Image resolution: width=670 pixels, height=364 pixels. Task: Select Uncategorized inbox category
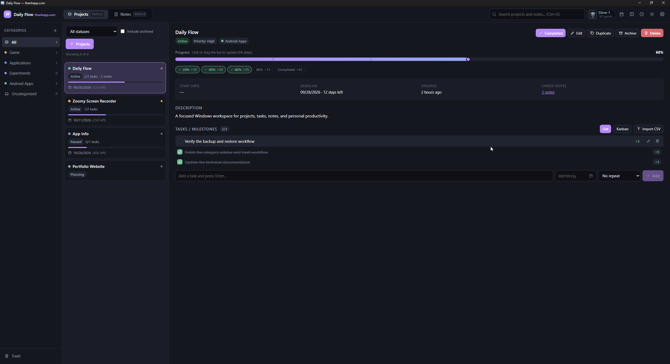(31, 94)
